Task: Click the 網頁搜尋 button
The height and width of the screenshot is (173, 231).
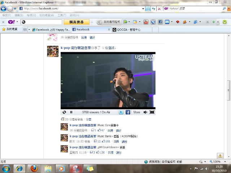Action: tap(77, 22)
